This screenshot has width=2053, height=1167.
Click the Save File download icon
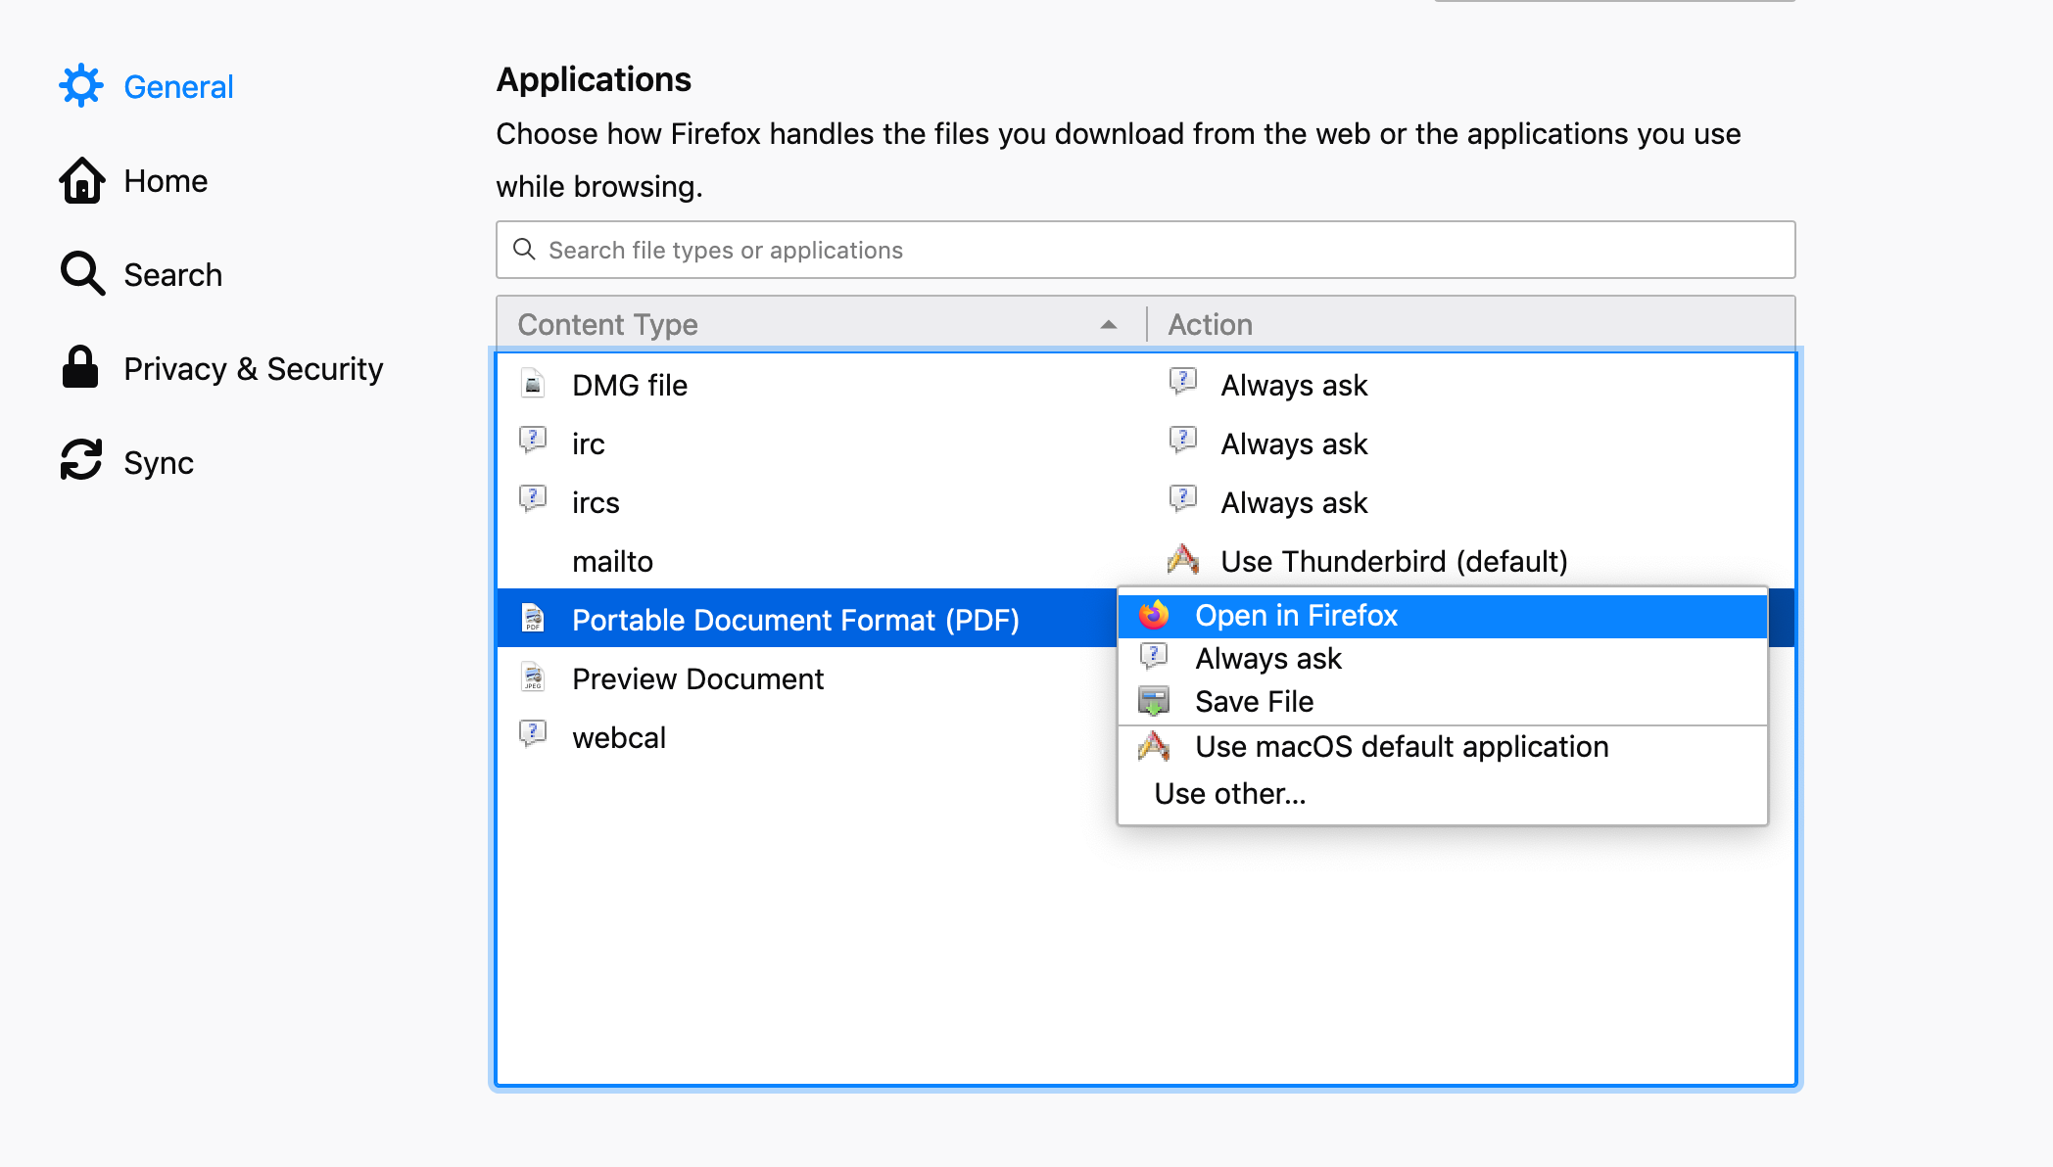click(1154, 701)
